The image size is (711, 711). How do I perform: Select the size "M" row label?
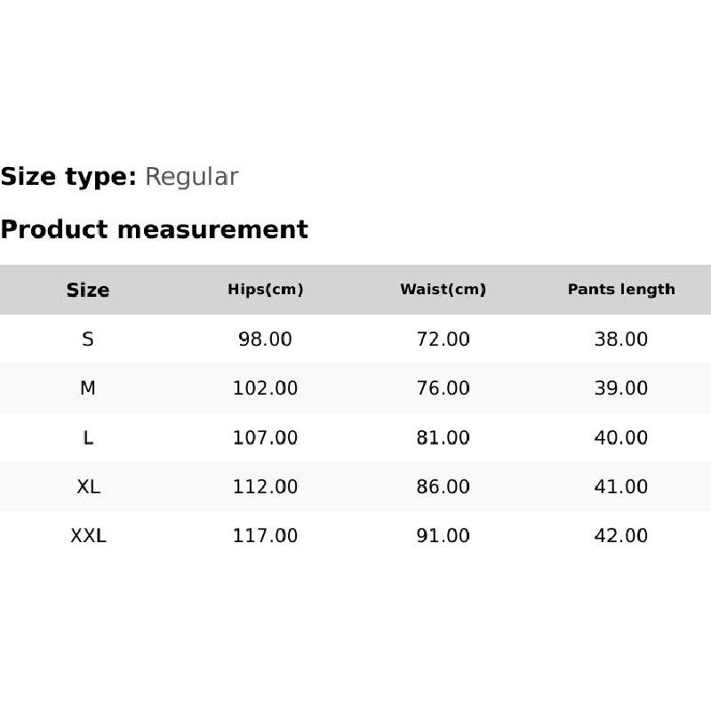88,388
